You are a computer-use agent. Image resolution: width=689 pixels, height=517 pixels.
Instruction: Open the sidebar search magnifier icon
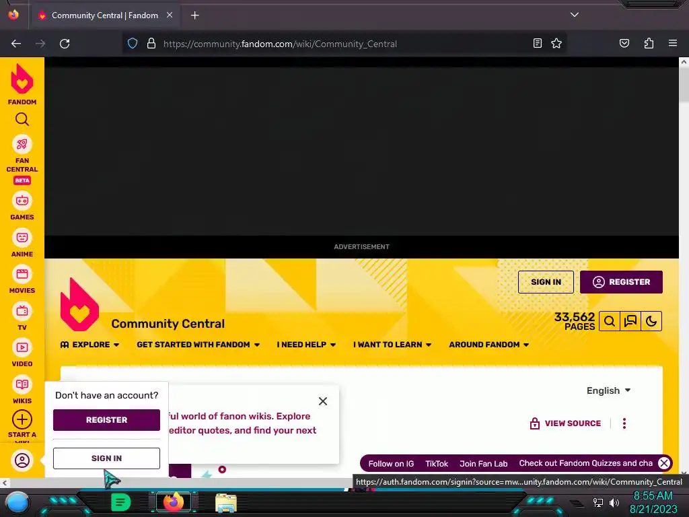[22, 119]
